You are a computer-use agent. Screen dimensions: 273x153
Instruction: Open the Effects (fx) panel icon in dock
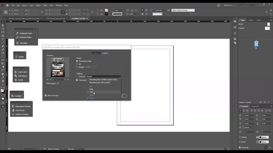click(x=235, y=33)
